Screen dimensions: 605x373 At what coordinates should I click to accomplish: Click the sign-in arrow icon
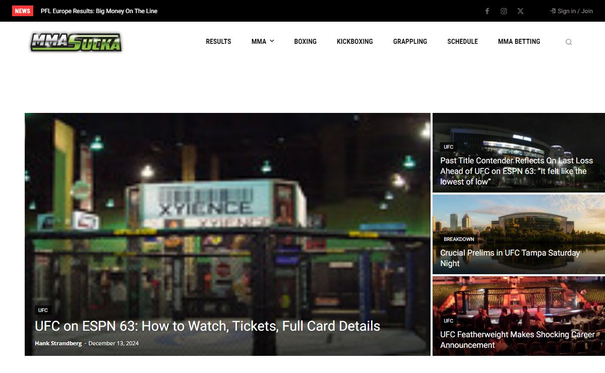tap(553, 11)
